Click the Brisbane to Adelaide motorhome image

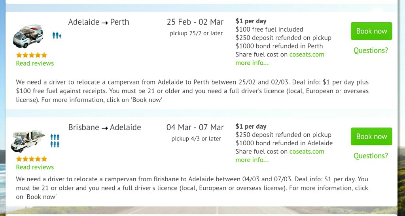pos(28,141)
